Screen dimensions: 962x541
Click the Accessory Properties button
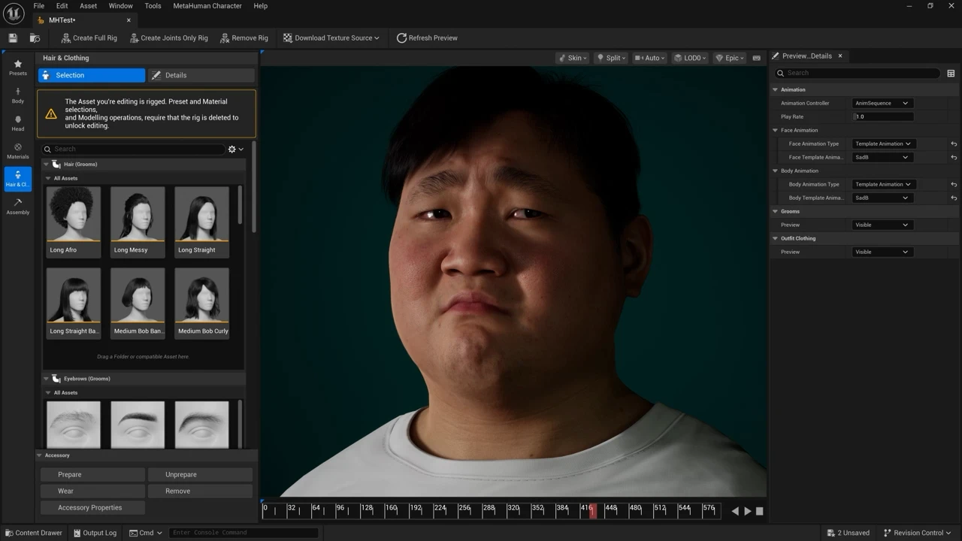(x=92, y=507)
